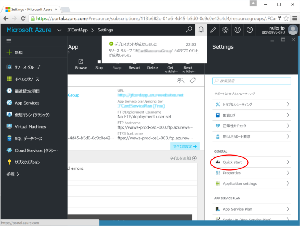Click the pencil edit dashboard icon
The image size is (300, 226).
click(213, 30)
